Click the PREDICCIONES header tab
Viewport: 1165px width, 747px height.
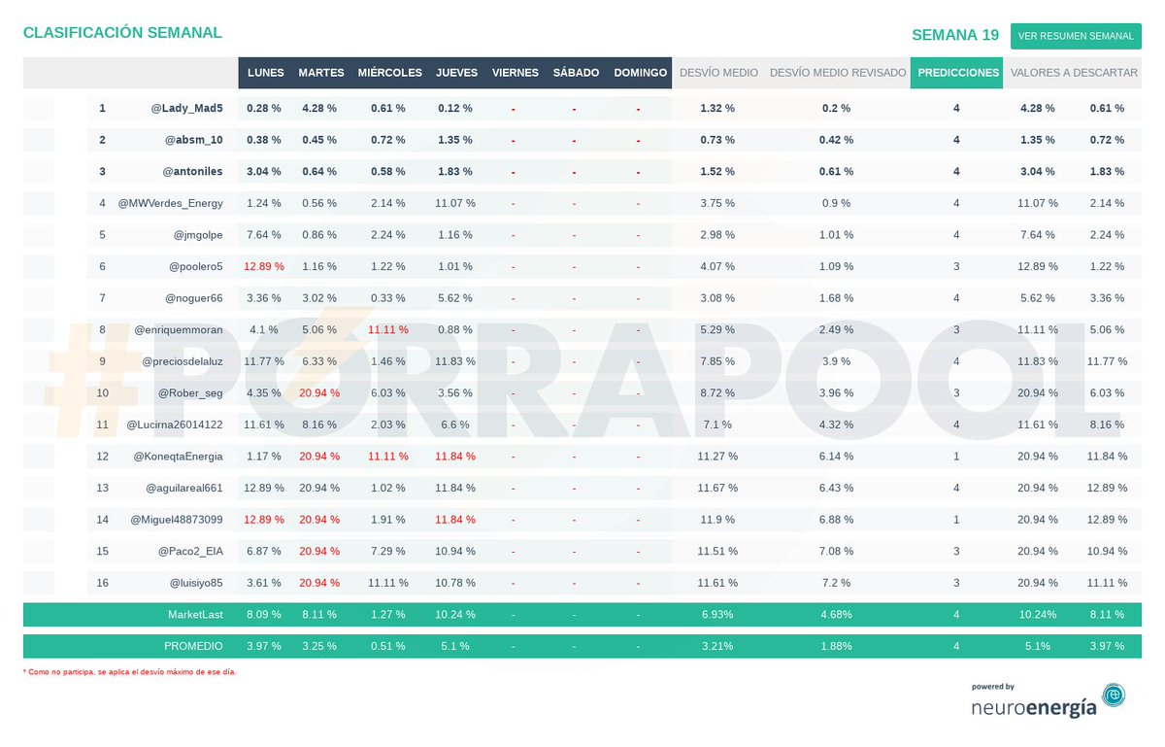pos(957,73)
